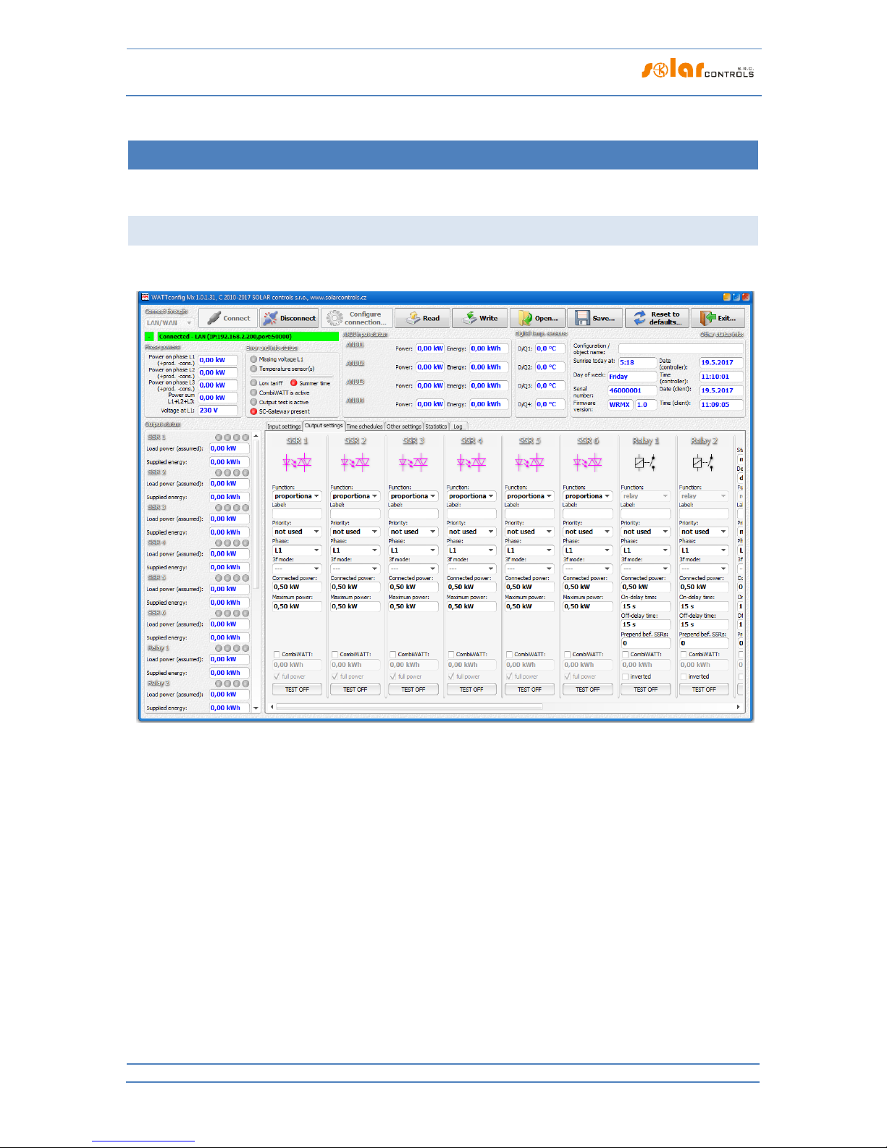Viewport: 887px width, 1148px height.
Task: Click the Write toolbar button
Action: click(x=480, y=318)
